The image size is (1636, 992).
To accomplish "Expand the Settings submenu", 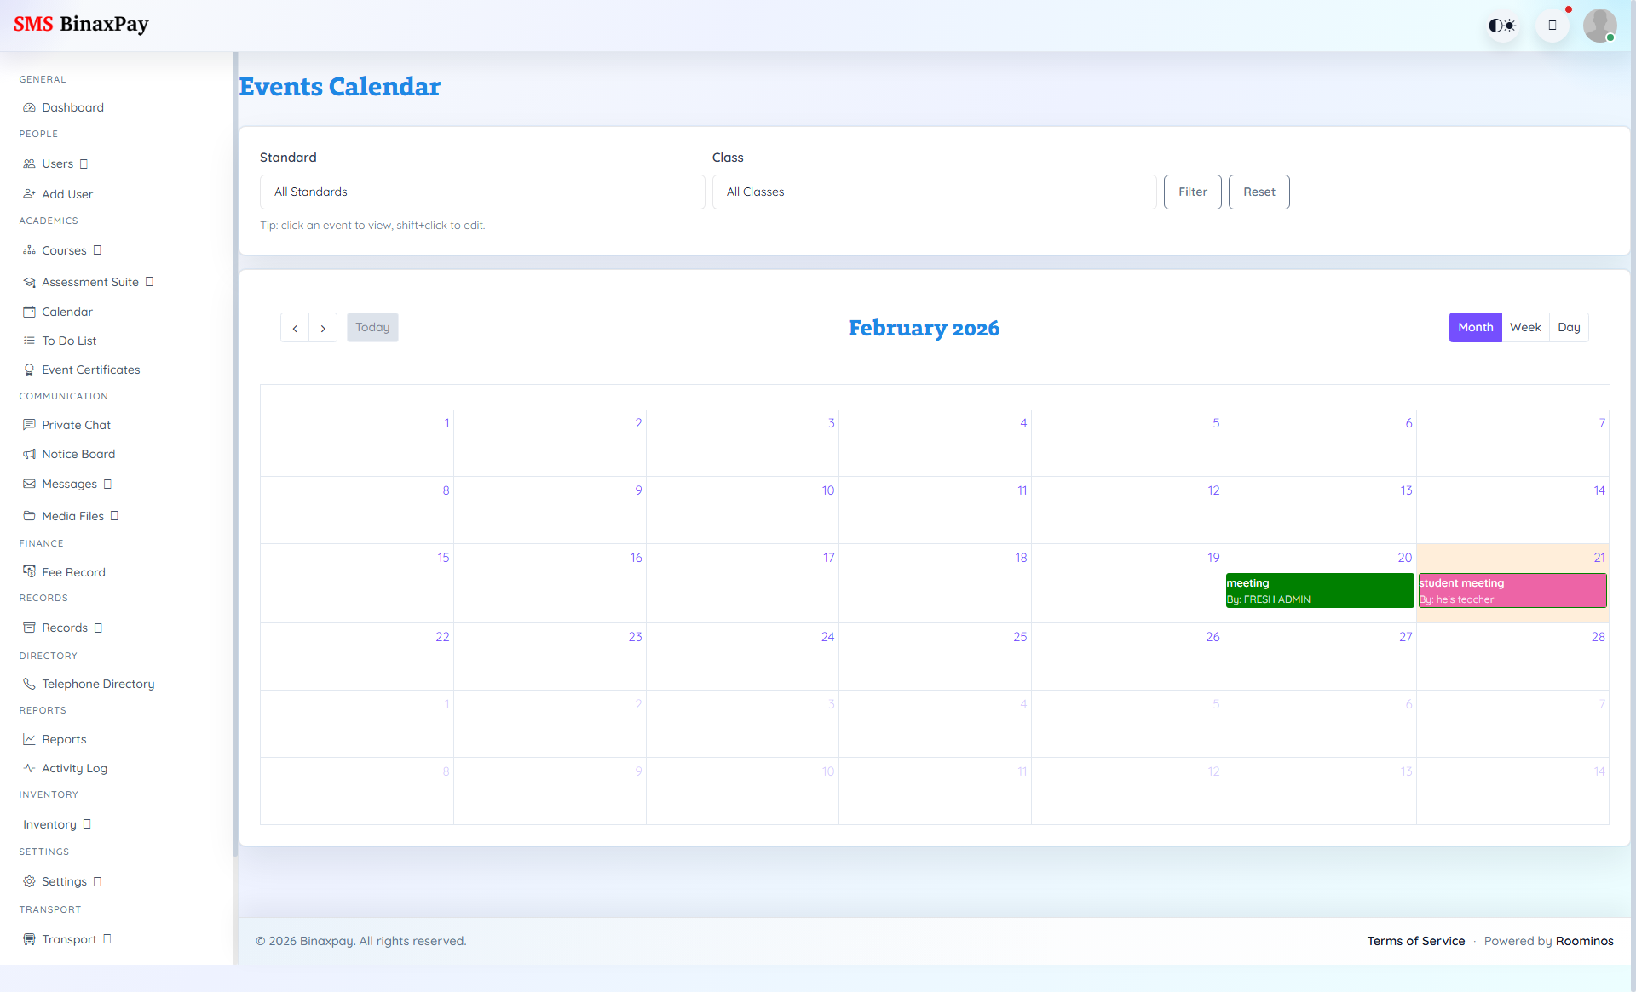I will (64, 881).
